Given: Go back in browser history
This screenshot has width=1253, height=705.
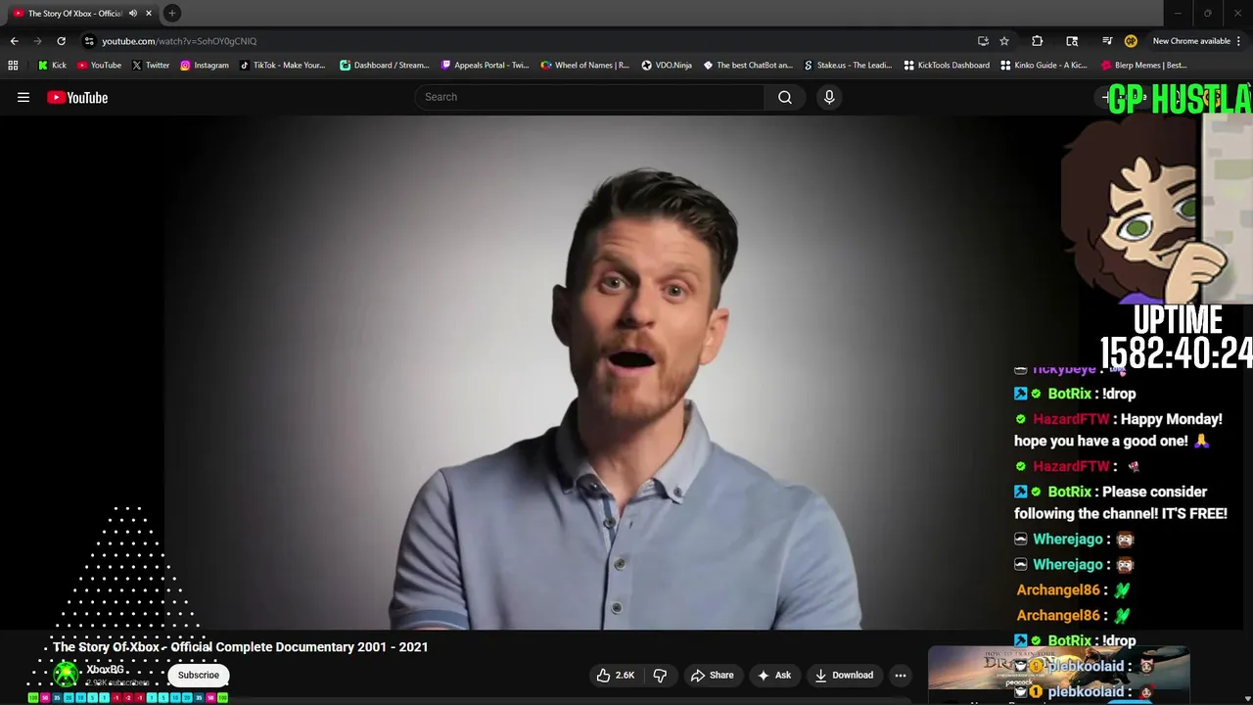Looking at the screenshot, I should [x=14, y=41].
